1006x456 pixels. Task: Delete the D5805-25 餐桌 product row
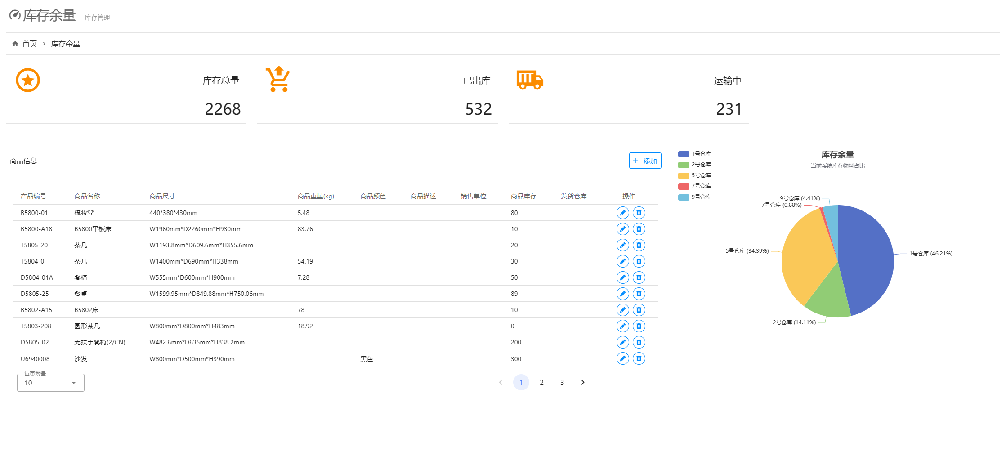(x=639, y=294)
